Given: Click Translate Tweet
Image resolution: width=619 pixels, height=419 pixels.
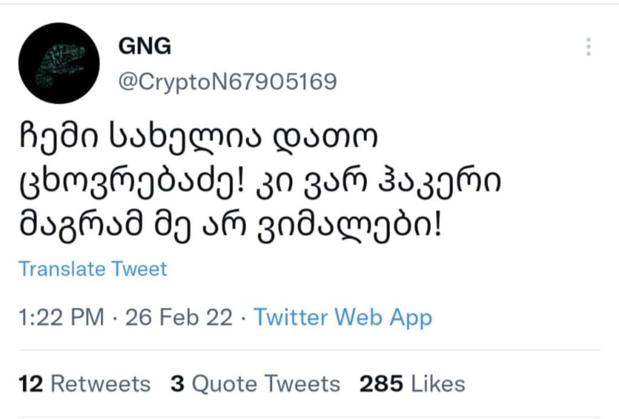Looking at the screenshot, I should pos(92,269).
